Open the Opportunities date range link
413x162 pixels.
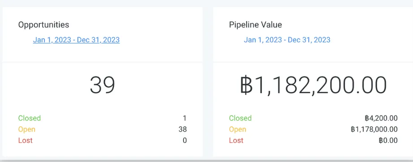pyautogui.click(x=76, y=40)
